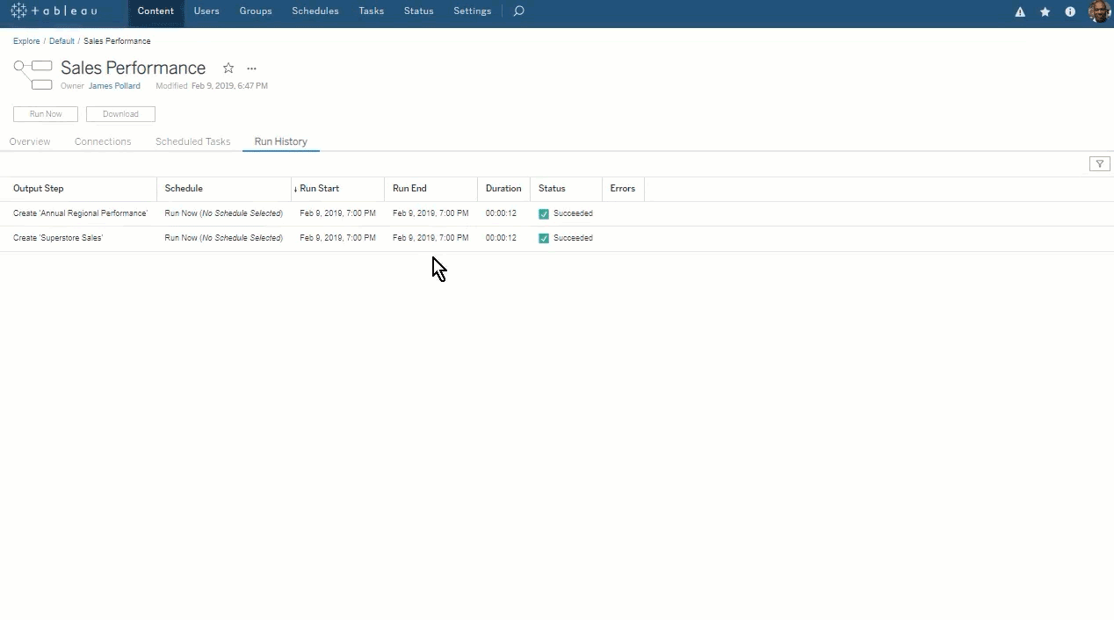Open favorites star in top bar

click(x=1045, y=12)
